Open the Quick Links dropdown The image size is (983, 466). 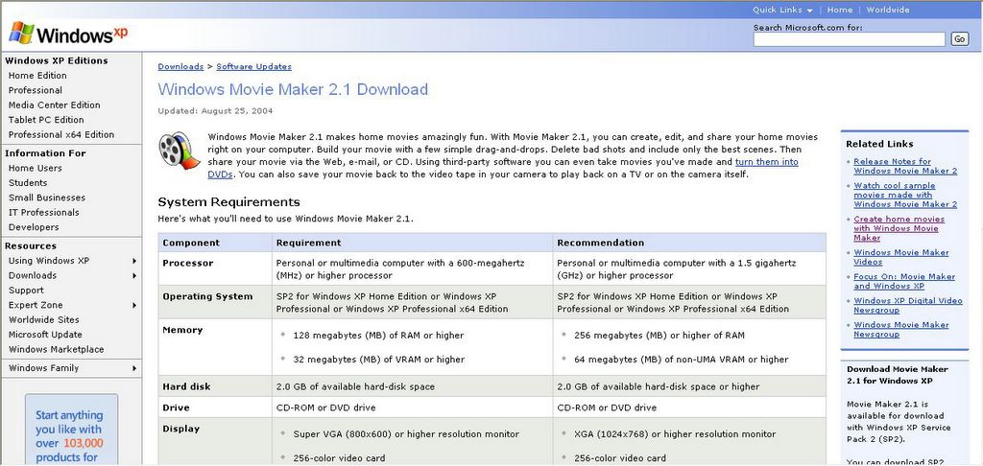[782, 10]
